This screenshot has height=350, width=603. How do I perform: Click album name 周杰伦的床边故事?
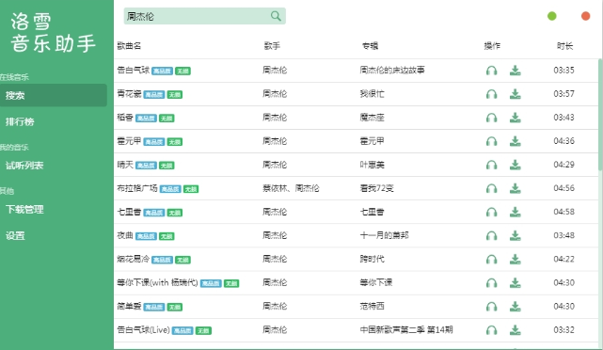tap(392, 70)
